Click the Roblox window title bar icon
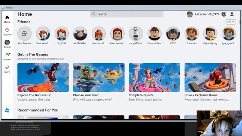 coord(3,8)
